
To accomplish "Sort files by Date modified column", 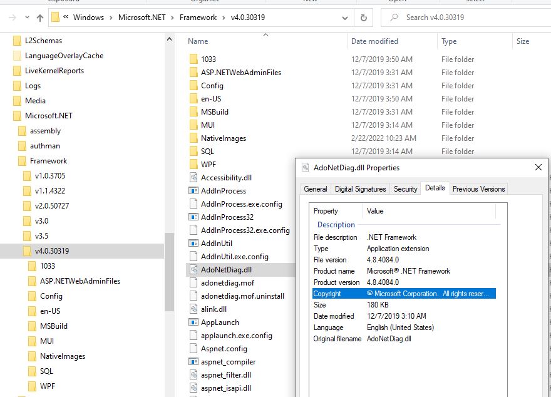I will click(x=374, y=41).
